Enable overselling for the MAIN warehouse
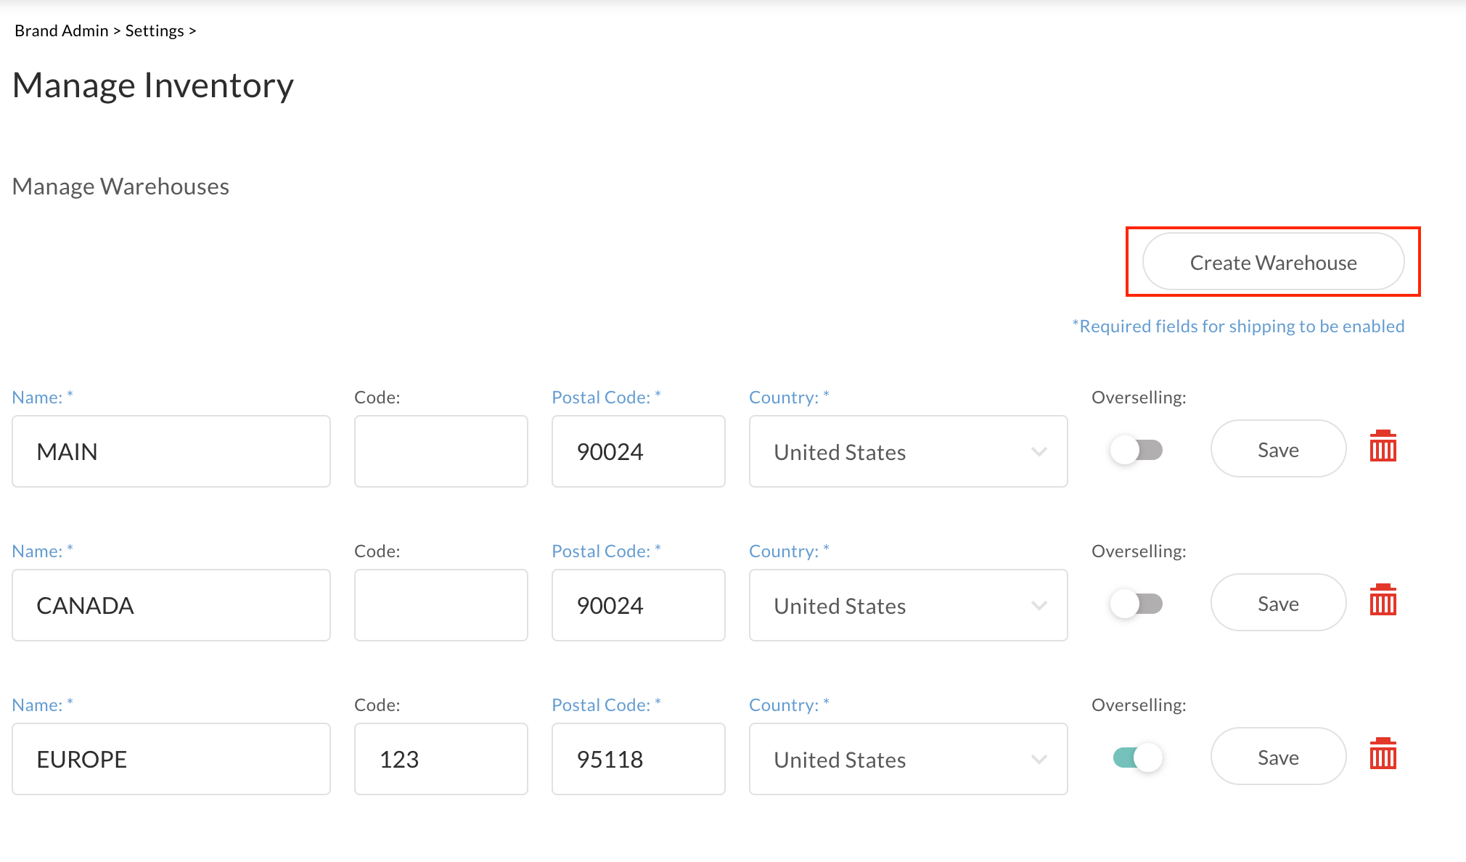 pyautogui.click(x=1137, y=450)
